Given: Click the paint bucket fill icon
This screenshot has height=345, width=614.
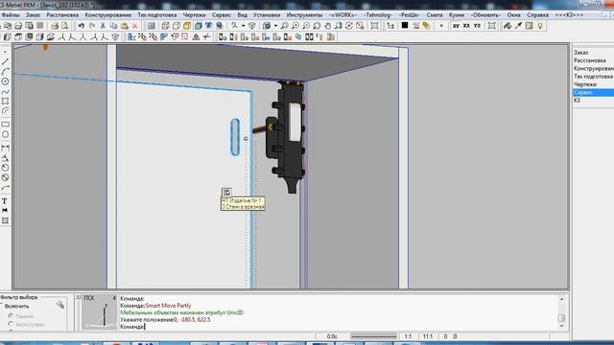Looking at the screenshot, I should [508, 26].
